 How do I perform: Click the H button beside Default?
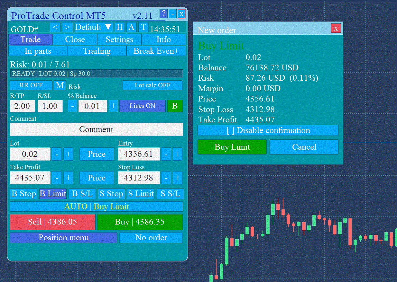pyautogui.click(x=120, y=27)
